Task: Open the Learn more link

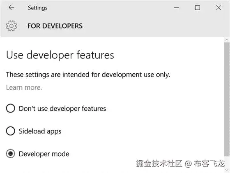Action: (24, 87)
